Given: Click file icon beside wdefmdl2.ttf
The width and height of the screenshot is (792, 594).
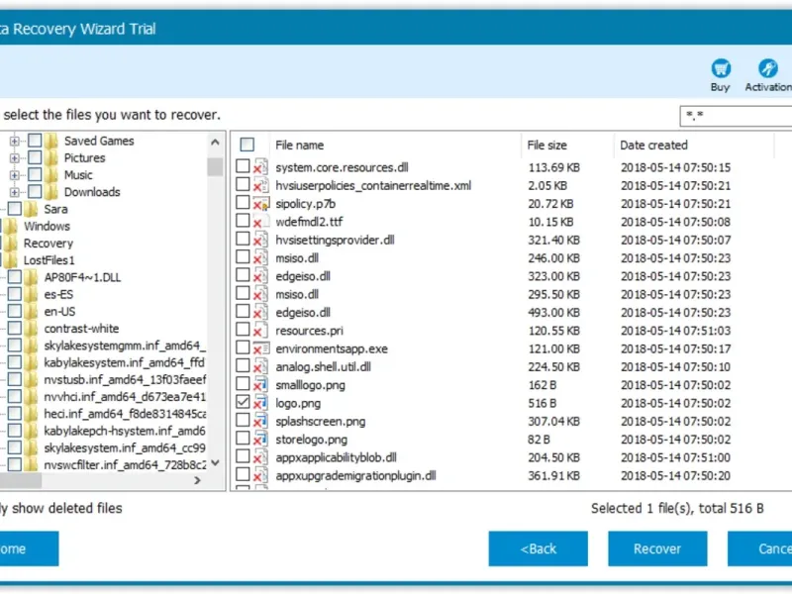Looking at the screenshot, I should pos(260,221).
